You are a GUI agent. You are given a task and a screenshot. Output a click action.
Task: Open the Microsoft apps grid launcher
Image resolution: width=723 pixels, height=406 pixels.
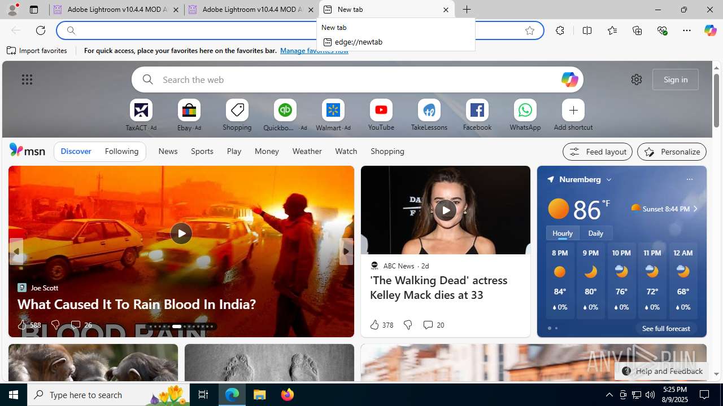coord(27,80)
